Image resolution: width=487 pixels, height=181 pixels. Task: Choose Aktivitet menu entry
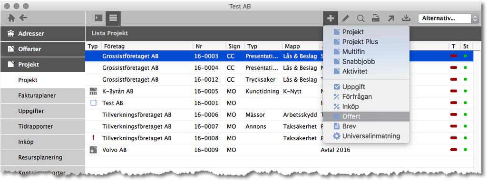click(367, 71)
